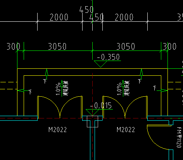Image resolution: width=183 pixels, height=160 pixels.
Task: Select the 下 label under the upper-left arrow
Action: (x=45, y=81)
